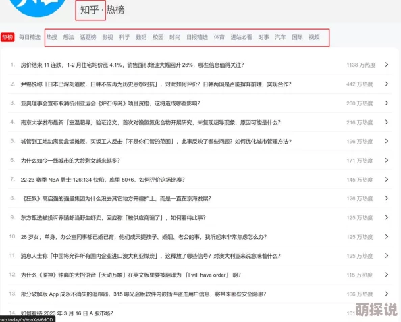
Task: Open 2023 年 3 月 16 日 A 股市场 question
Action: [67, 313]
